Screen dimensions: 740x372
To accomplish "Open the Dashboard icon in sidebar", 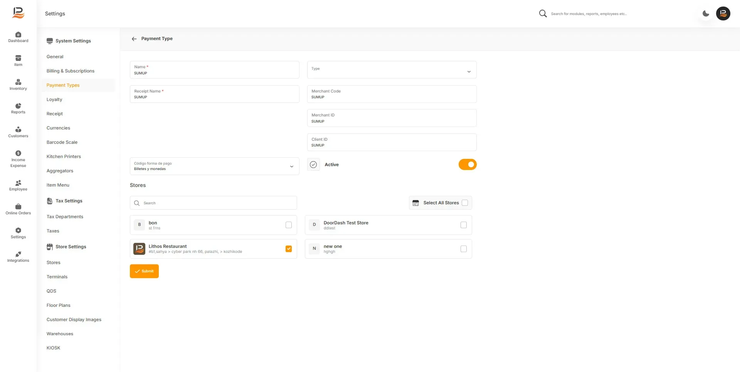I will [18, 35].
